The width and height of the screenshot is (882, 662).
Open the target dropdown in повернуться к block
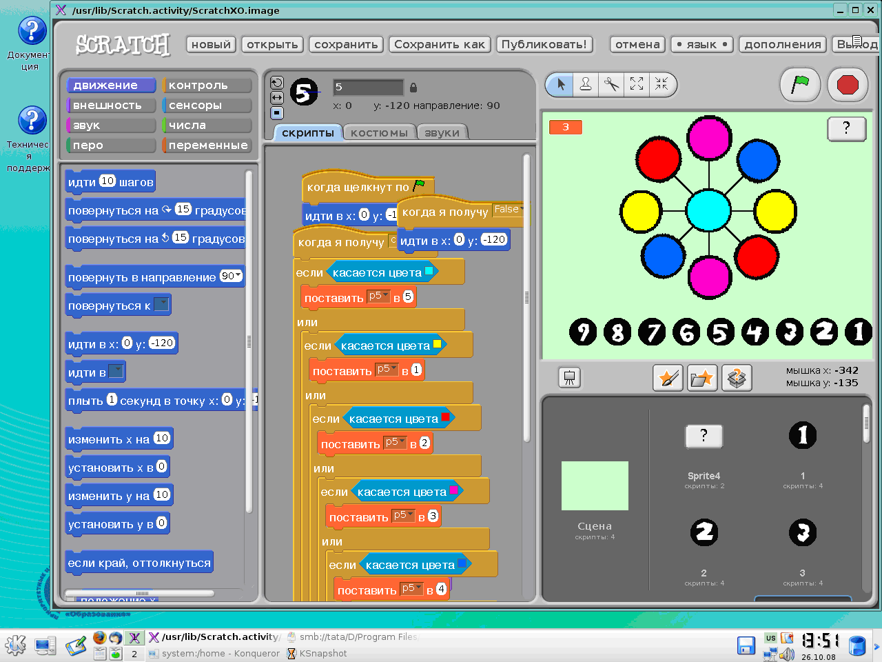[163, 304]
